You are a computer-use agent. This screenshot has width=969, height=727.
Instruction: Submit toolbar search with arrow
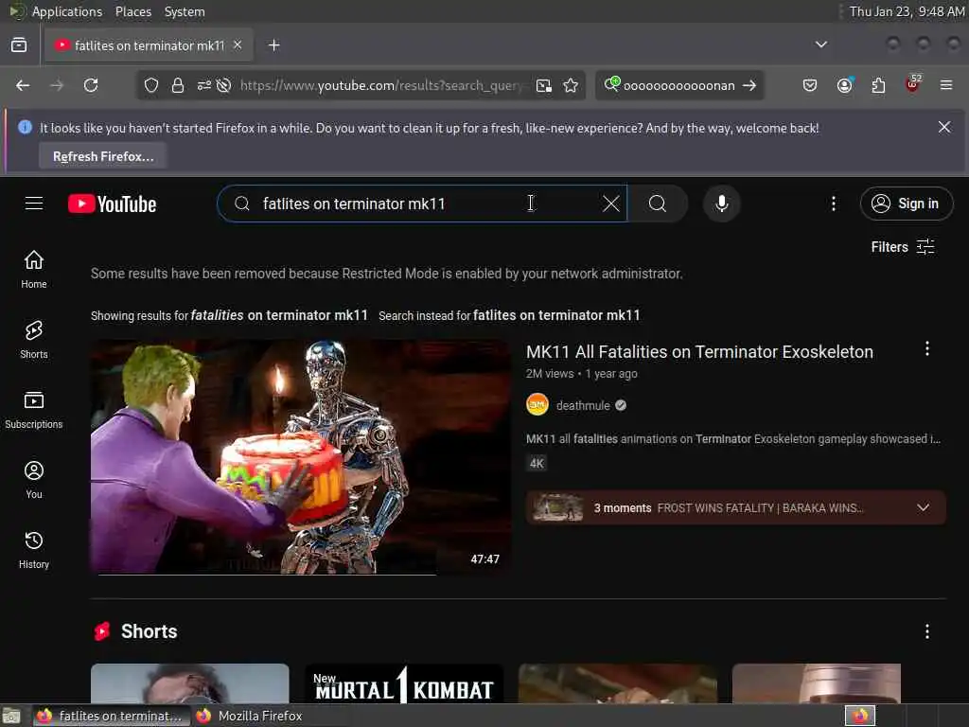pos(749,85)
